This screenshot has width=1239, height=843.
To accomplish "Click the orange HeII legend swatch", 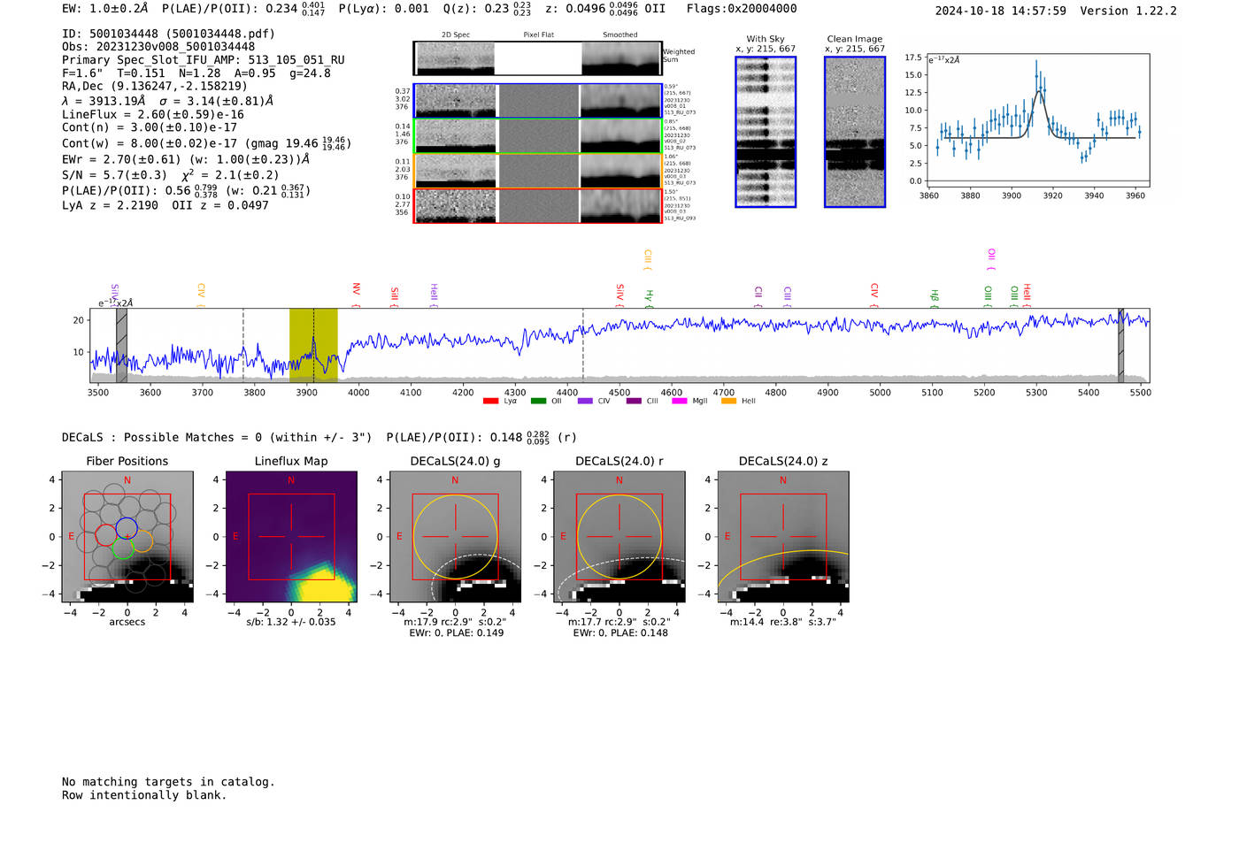I will pyautogui.click(x=728, y=401).
